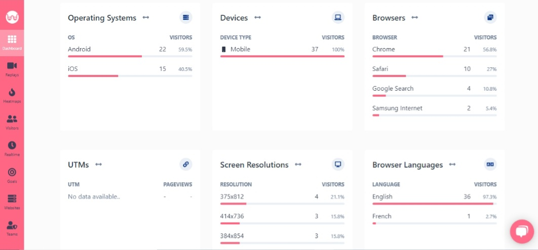
Task: Click the chat support bubble button
Action: 521,231
